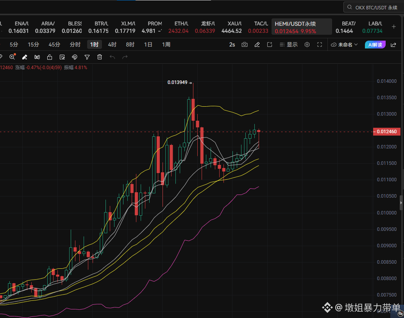Click the add note icon with sparkle

pos(270,45)
